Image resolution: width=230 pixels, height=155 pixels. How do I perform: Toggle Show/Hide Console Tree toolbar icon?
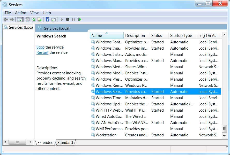pyautogui.click(x=20, y=19)
